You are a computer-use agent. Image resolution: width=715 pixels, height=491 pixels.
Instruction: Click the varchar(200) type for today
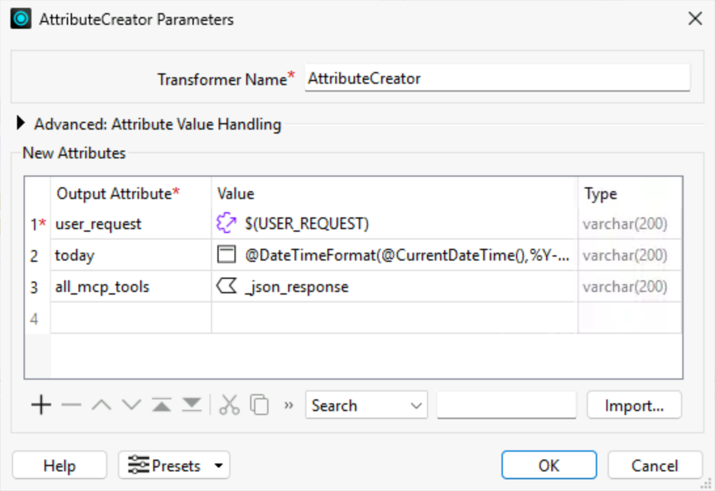[630, 255]
